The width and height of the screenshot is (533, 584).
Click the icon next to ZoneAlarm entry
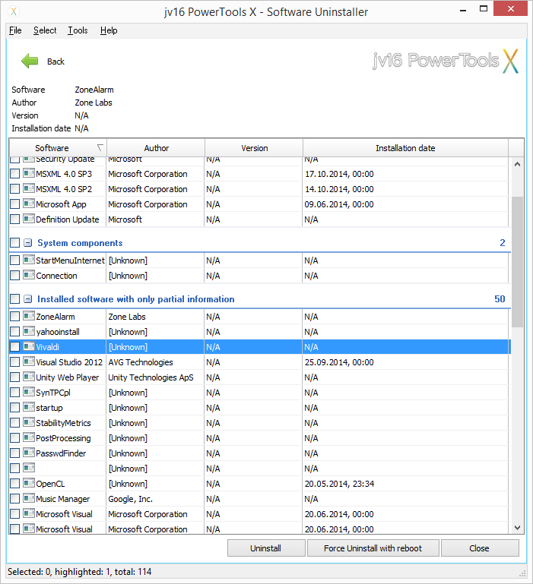29,317
